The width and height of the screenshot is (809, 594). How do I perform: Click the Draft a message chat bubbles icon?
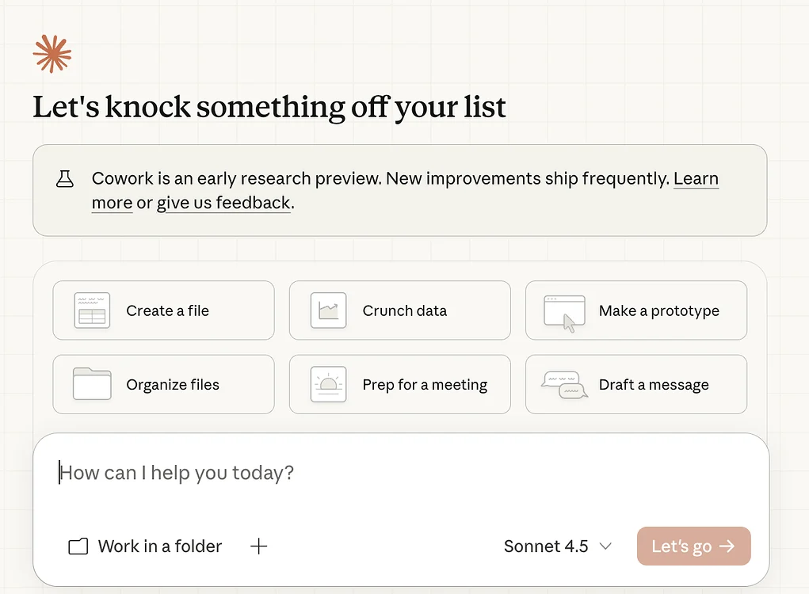tap(564, 385)
